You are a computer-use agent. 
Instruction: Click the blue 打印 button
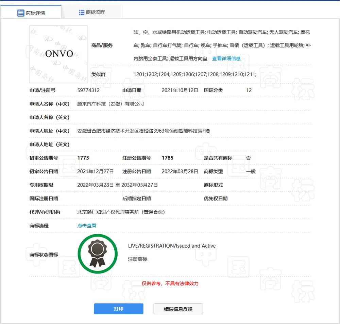pyautogui.click(x=119, y=309)
